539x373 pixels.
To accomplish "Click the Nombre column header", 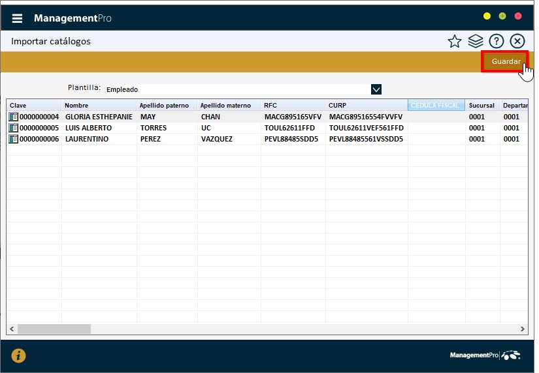I will (99, 106).
